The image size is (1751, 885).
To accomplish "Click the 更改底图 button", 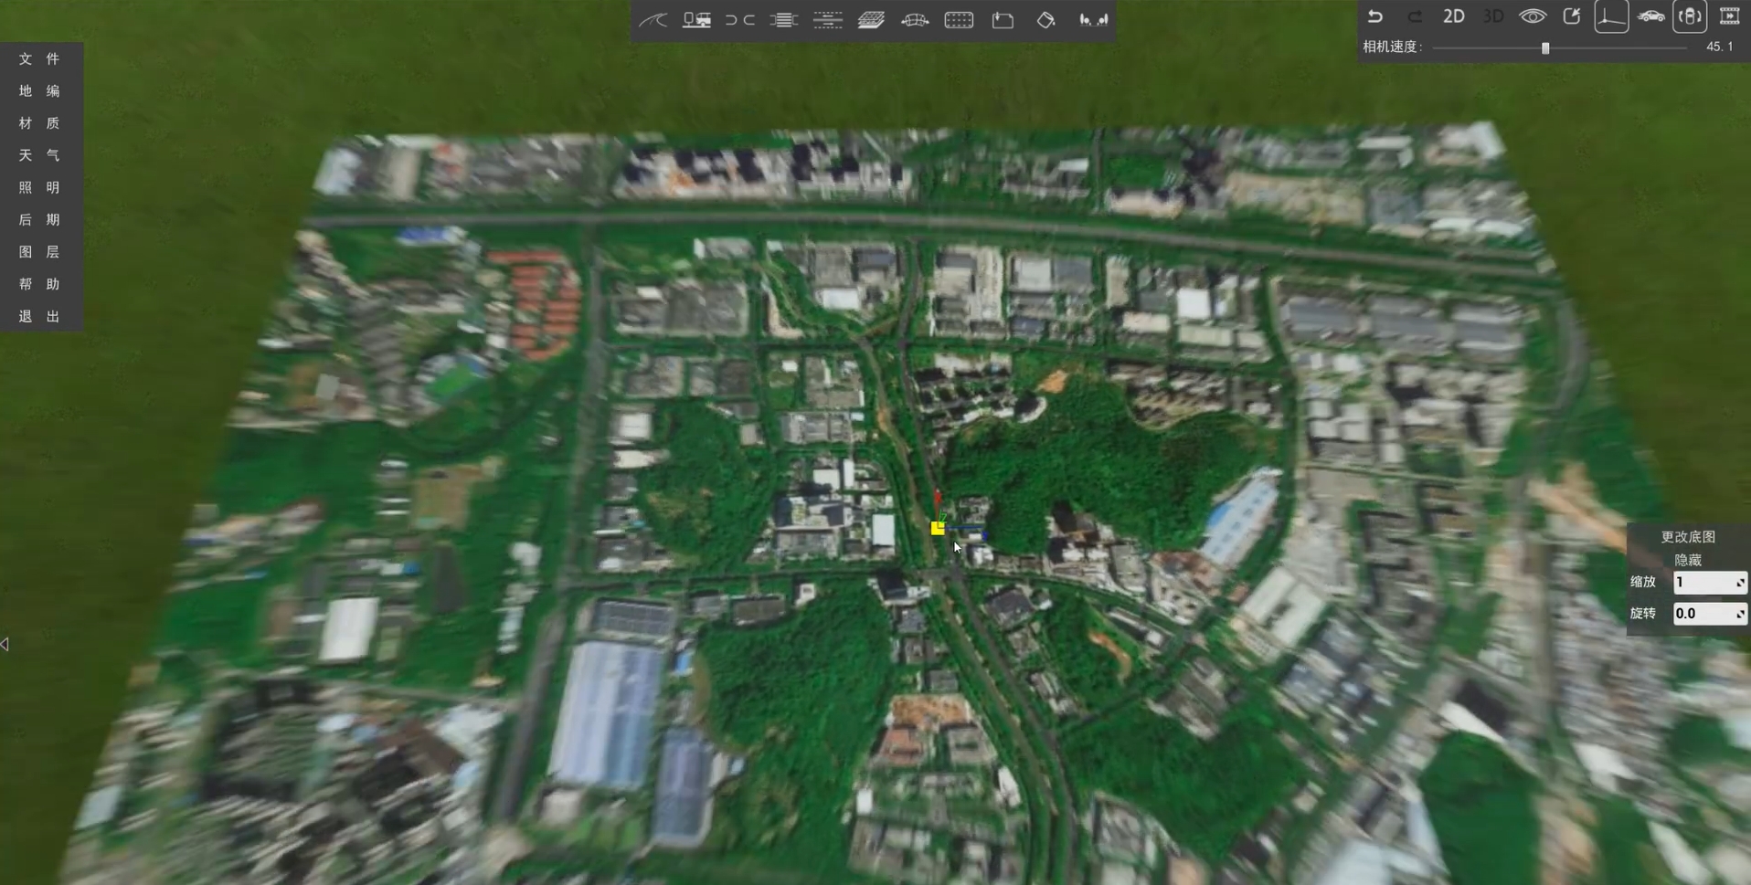I will 1688,537.
